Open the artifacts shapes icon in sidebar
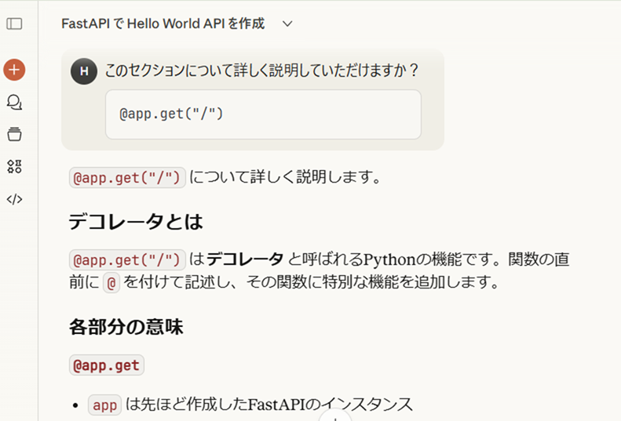Screen dimensions: 621x421 pyautogui.click(x=14, y=166)
